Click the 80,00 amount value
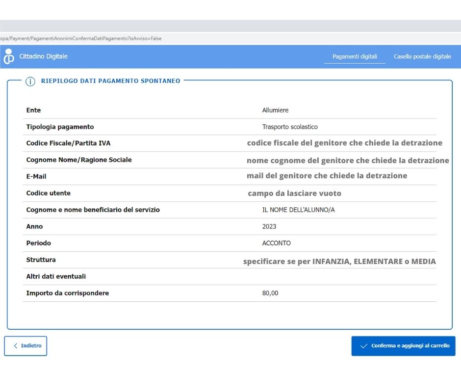Screen dimensions: 461x386 point(270,293)
